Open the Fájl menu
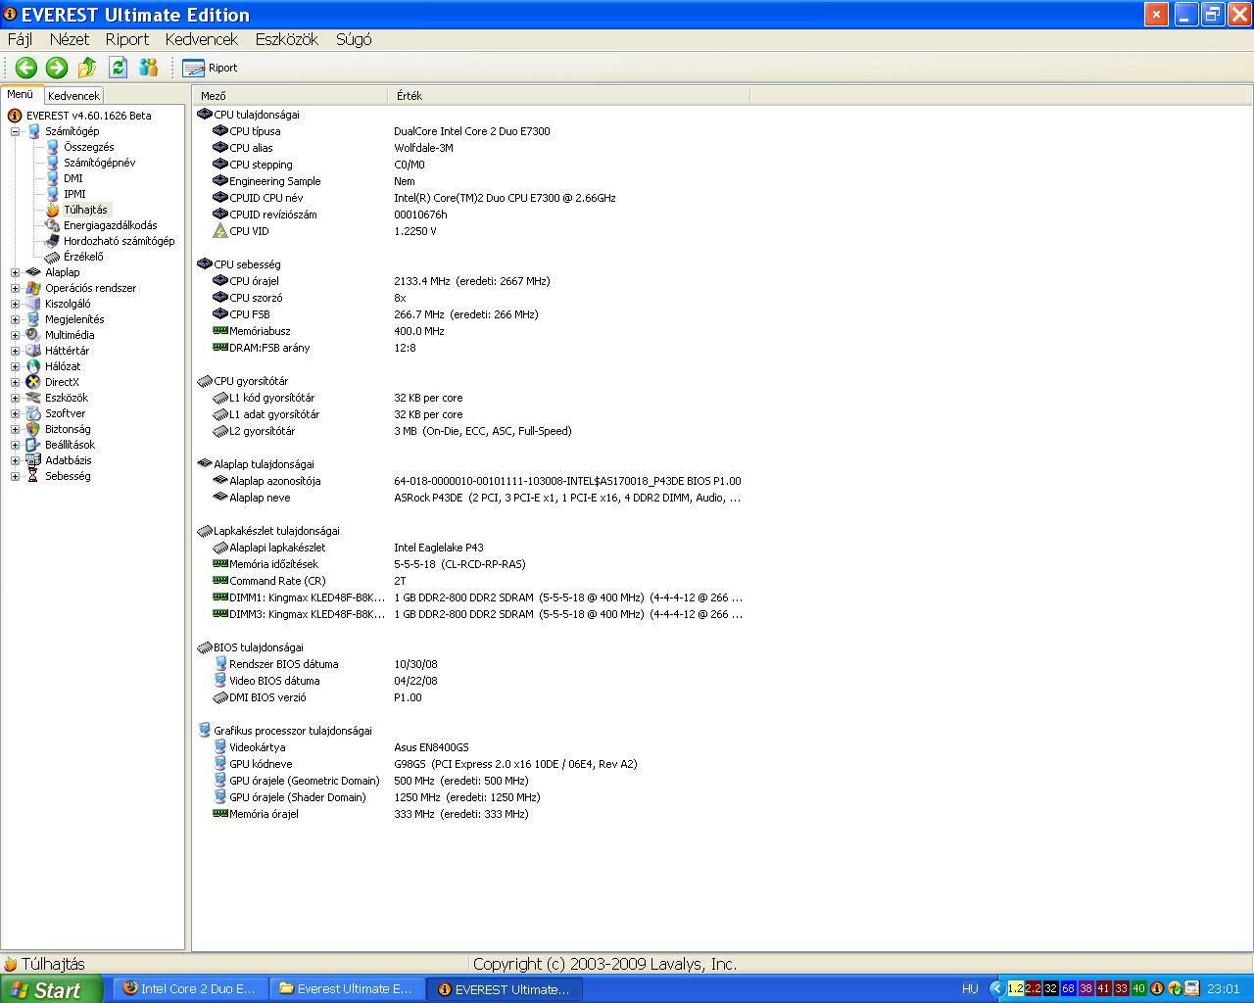Screen dimensions: 1254x1003 pos(20,39)
